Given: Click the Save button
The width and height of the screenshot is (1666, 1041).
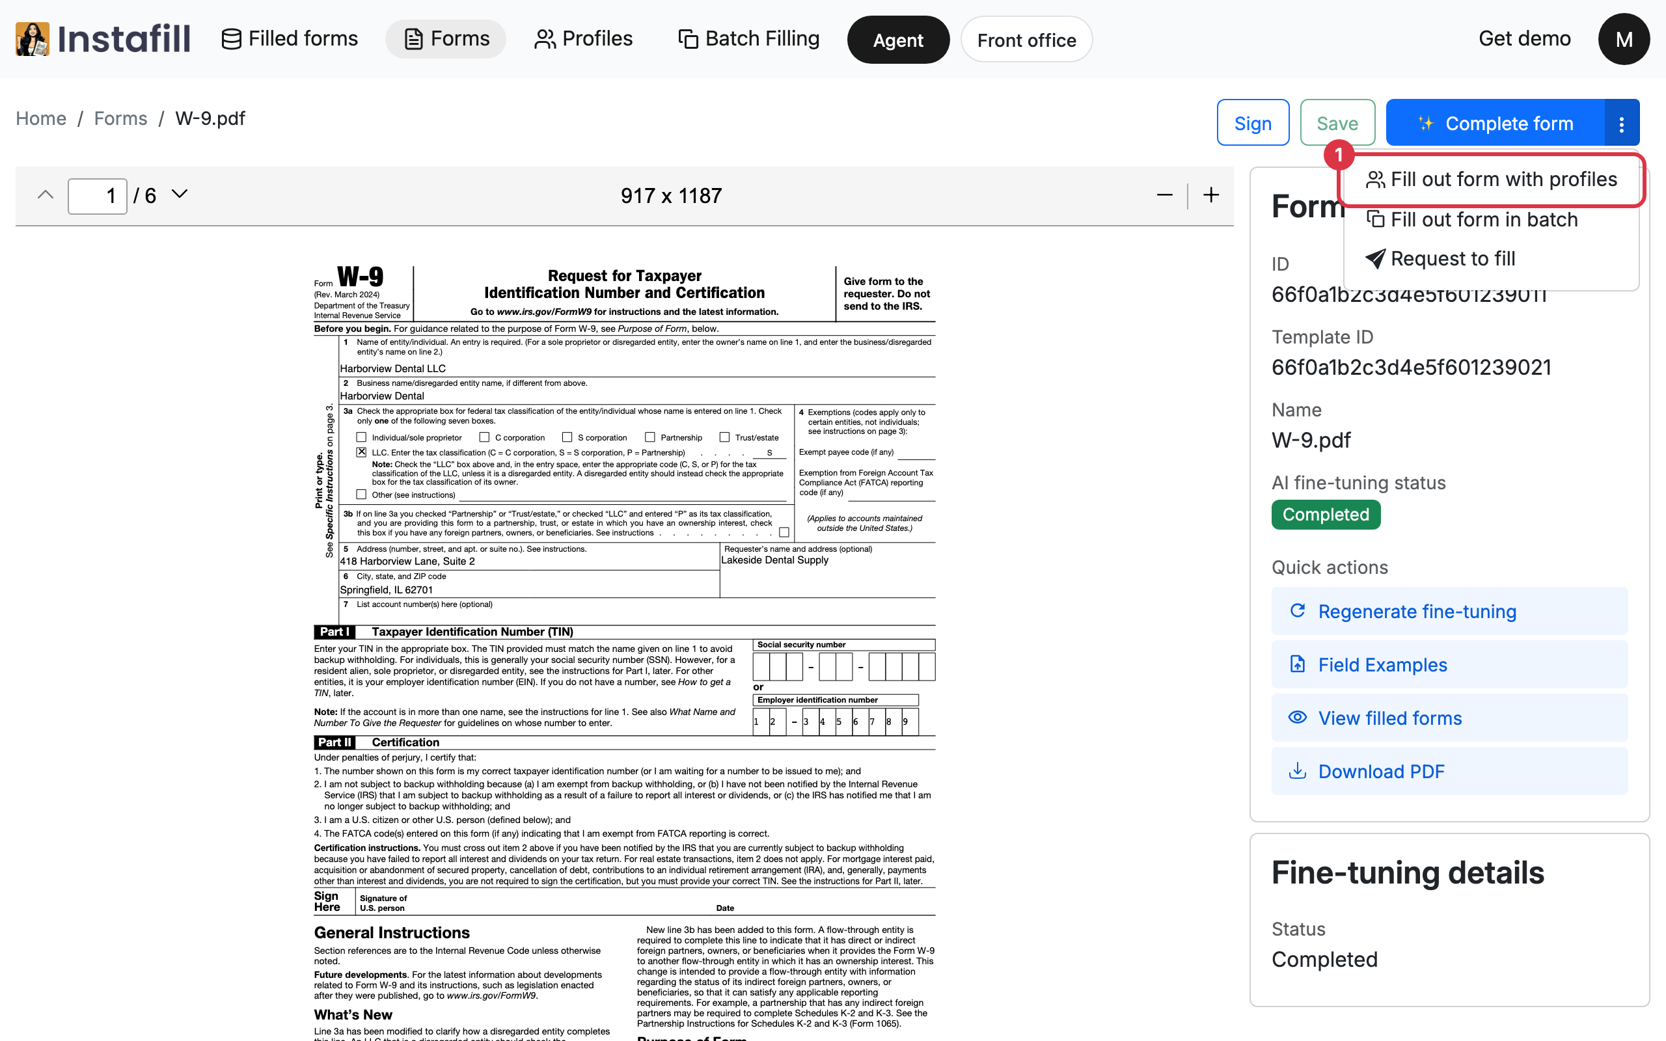Looking at the screenshot, I should tap(1337, 122).
